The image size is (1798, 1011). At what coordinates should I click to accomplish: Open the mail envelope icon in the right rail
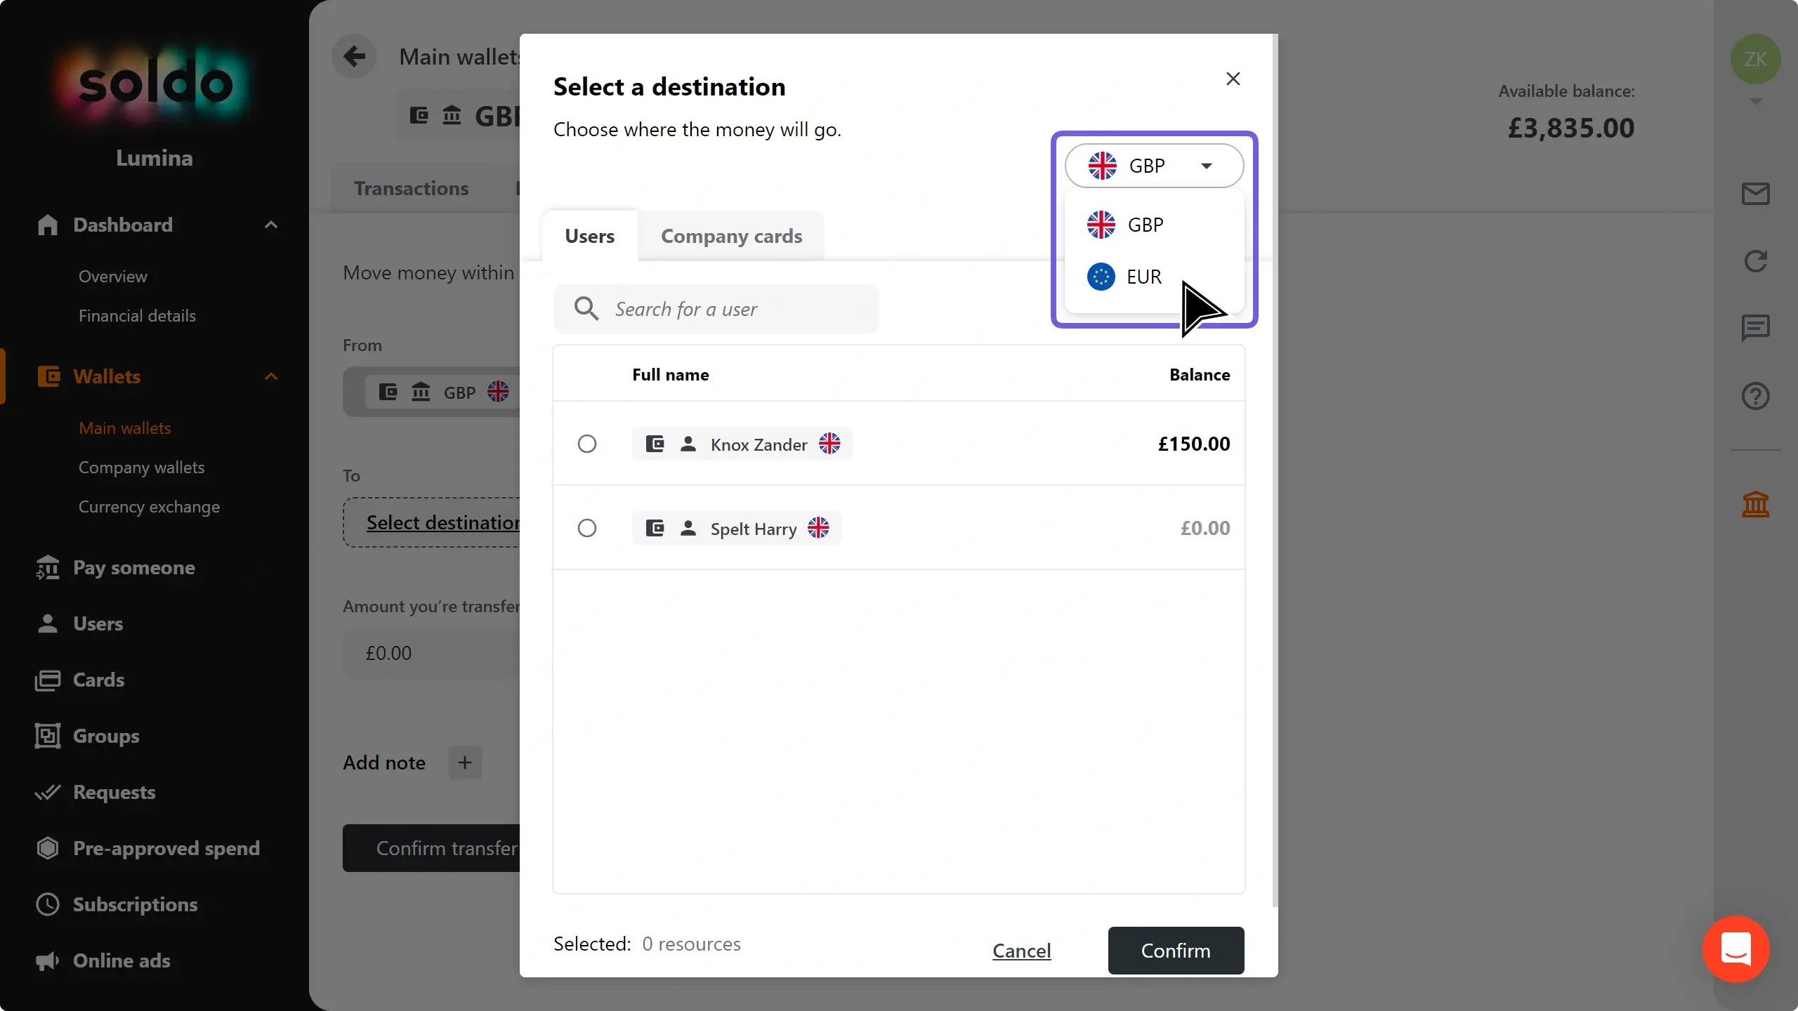point(1755,194)
